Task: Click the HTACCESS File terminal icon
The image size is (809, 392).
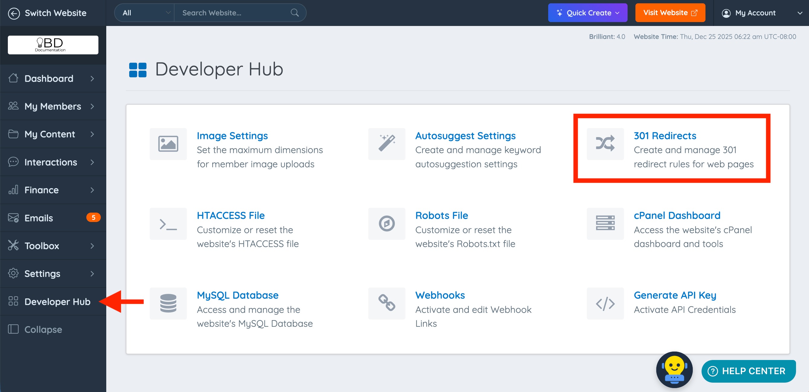Action: (168, 224)
